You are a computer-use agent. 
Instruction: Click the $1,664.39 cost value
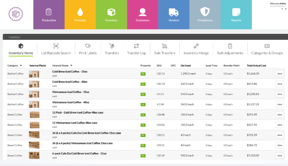click(x=253, y=74)
